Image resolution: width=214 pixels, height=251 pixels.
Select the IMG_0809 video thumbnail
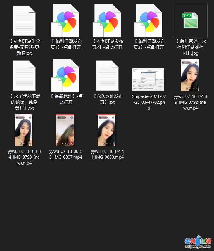(107, 130)
